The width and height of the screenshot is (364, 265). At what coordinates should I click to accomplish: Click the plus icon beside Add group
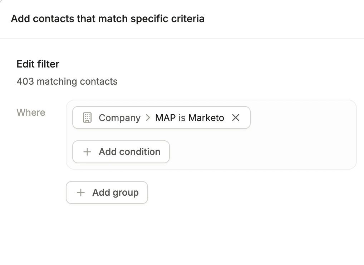(81, 192)
